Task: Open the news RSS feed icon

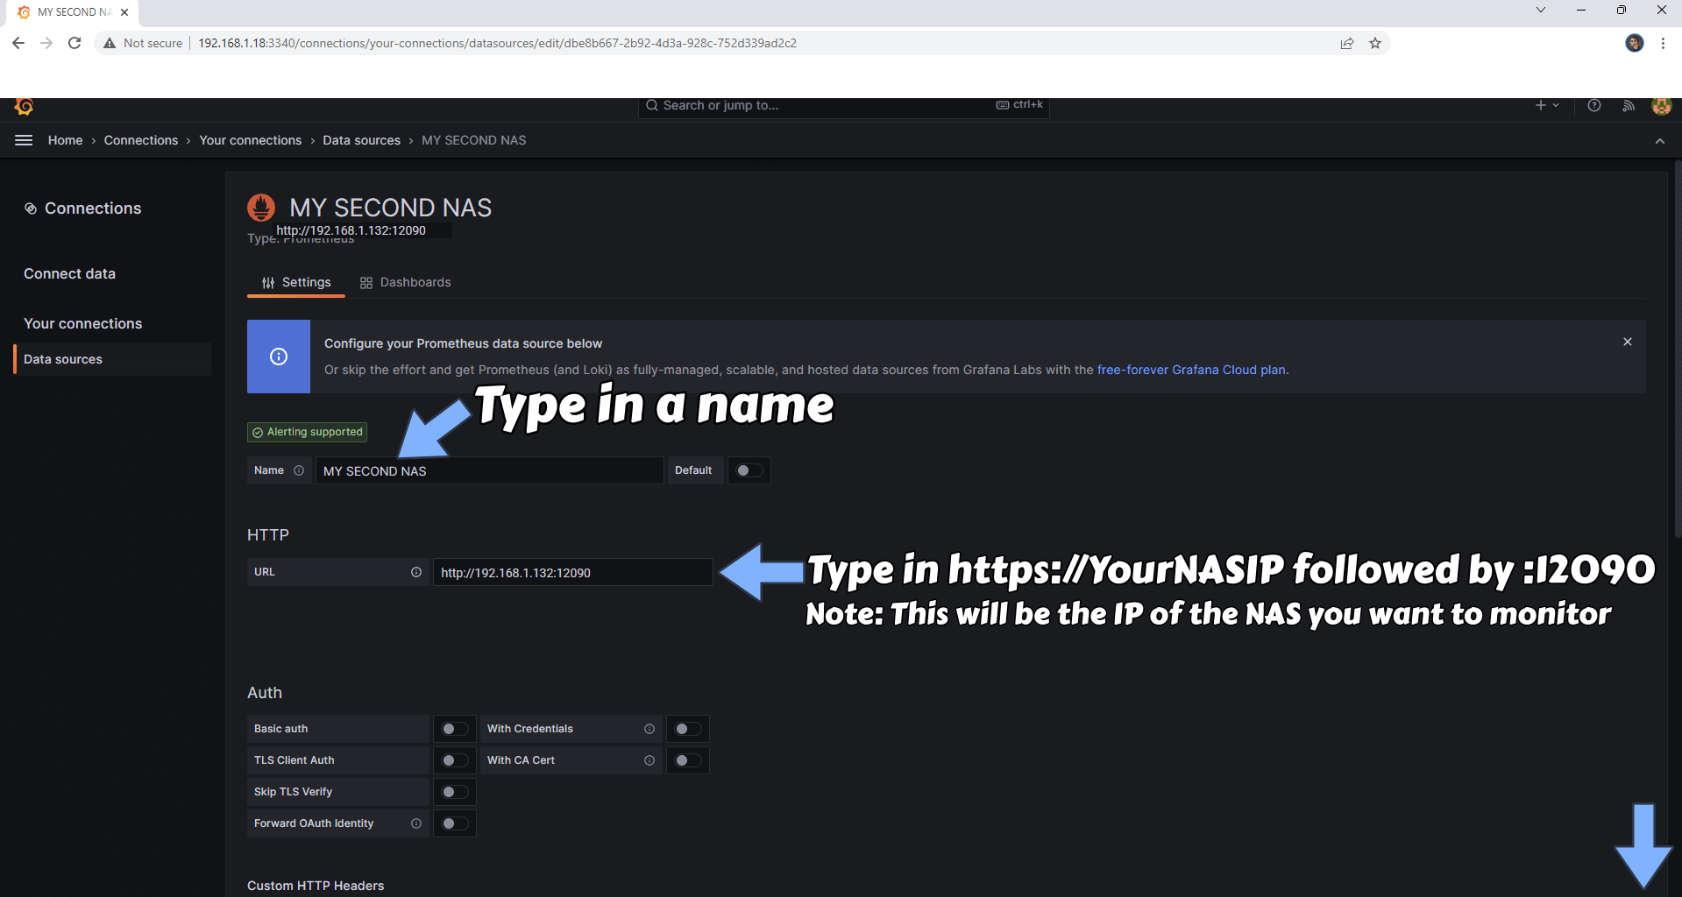Action: (1629, 105)
